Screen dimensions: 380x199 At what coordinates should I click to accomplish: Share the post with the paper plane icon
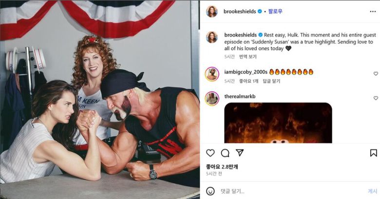pyautogui.click(x=239, y=153)
